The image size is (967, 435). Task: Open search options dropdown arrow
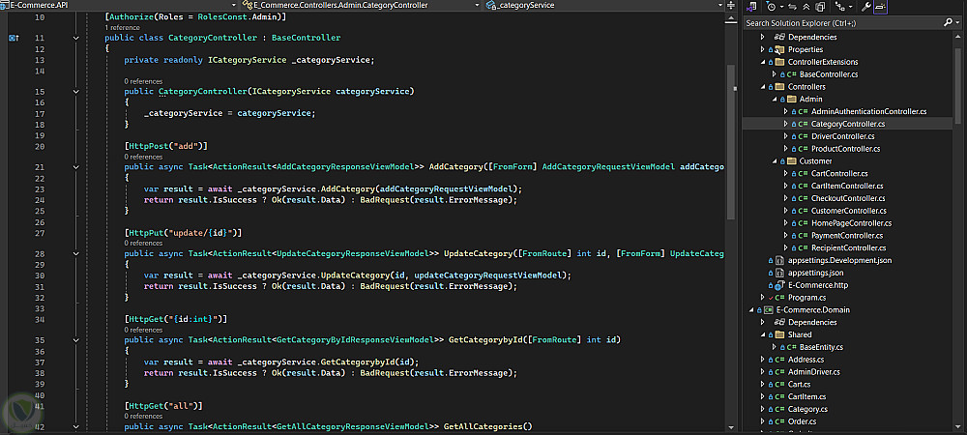point(957,22)
